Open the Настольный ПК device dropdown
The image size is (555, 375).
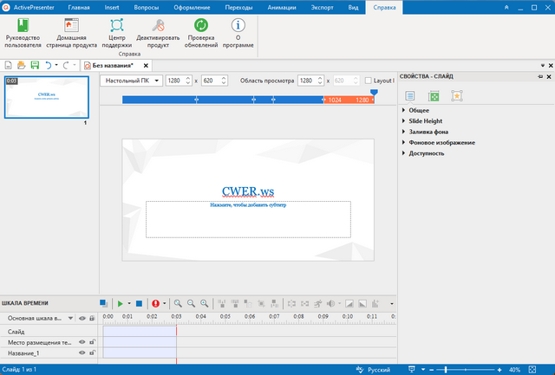(x=132, y=81)
